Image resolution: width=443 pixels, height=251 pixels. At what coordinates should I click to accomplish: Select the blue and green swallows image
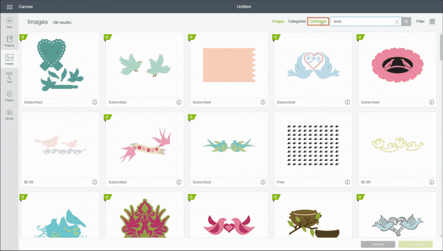229,145
